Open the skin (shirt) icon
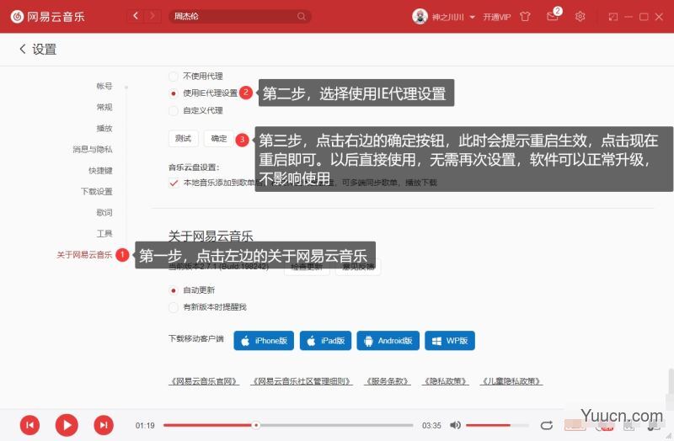This screenshot has height=441, width=674. click(525, 16)
